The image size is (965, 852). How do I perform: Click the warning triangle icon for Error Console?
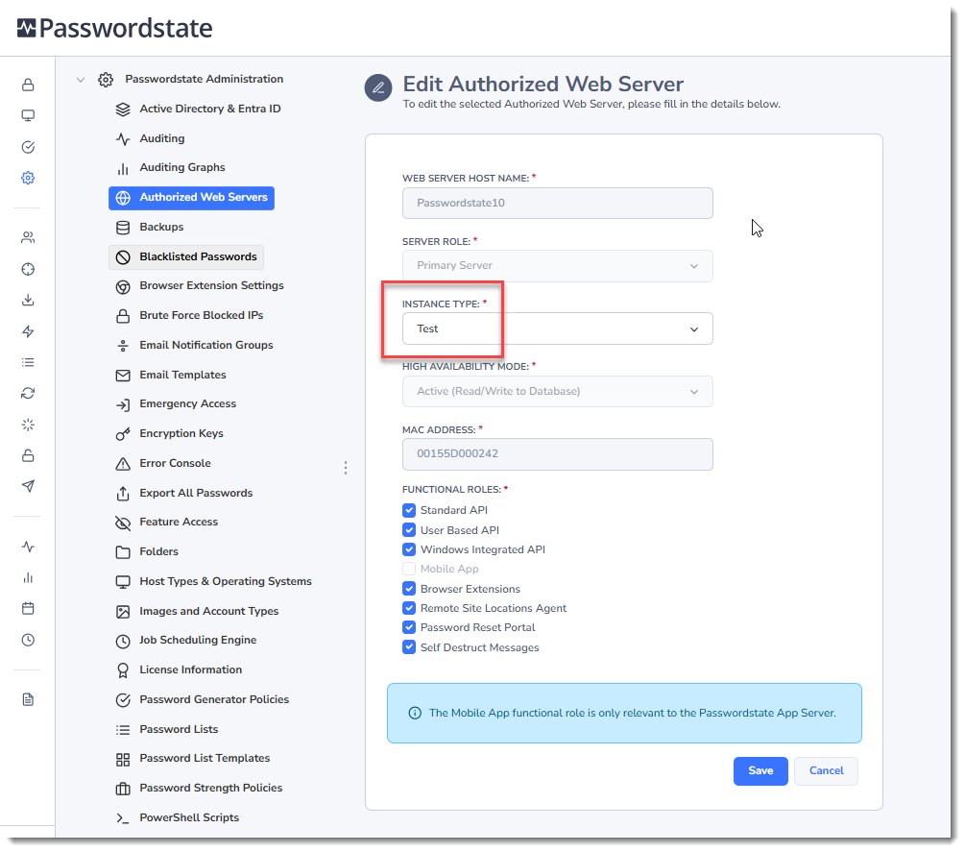[123, 464]
